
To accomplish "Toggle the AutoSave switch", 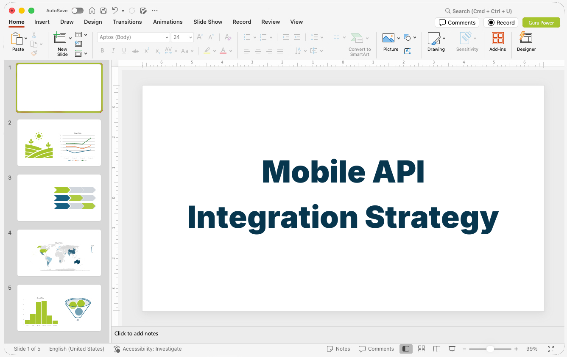I will (x=78, y=11).
